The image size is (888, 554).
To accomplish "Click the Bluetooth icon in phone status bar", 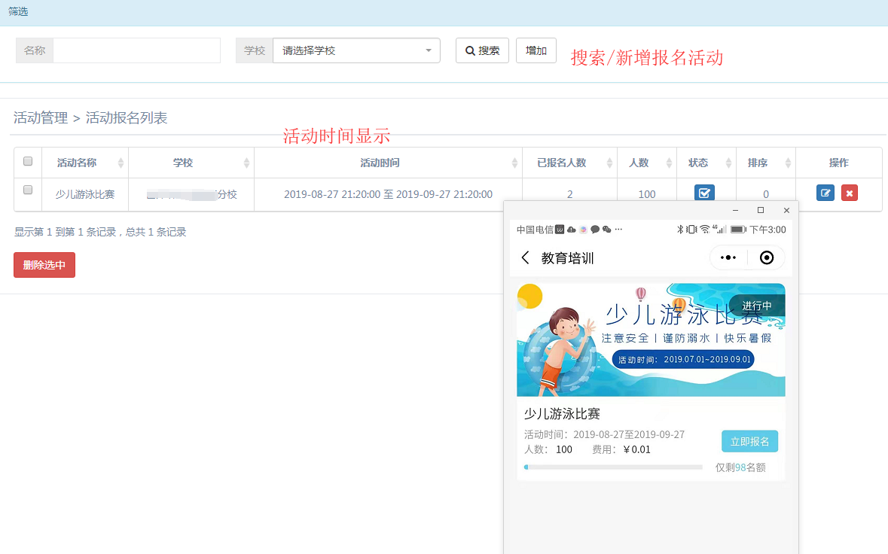I will point(679,229).
